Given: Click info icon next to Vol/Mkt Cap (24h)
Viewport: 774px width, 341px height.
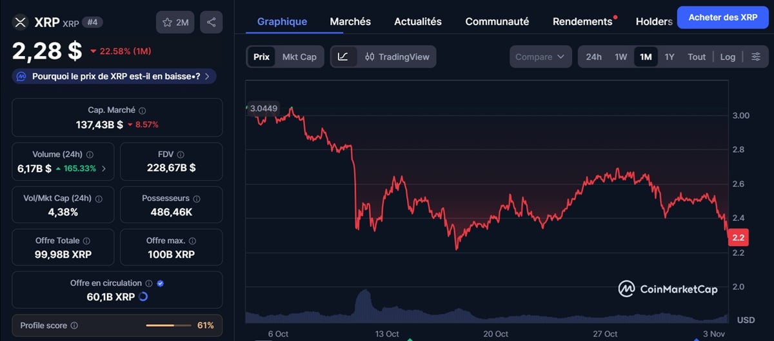Looking at the screenshot, I should [98, 199].
